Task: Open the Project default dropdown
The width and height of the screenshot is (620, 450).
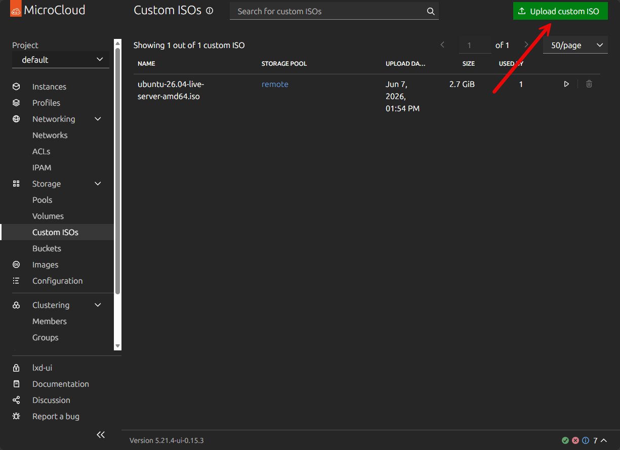Action: (61, 60)
